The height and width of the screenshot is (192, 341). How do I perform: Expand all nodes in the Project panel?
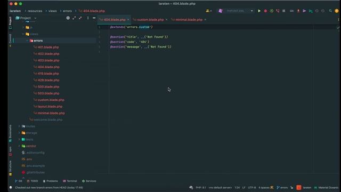(x=74, y=18)
